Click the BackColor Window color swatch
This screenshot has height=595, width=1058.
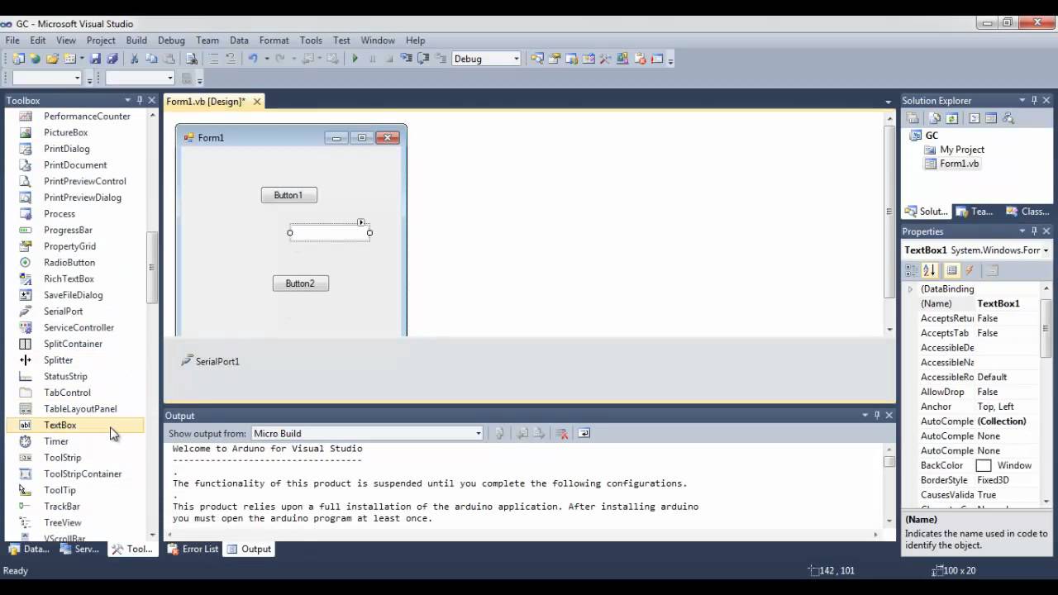(x=984, y=465)
